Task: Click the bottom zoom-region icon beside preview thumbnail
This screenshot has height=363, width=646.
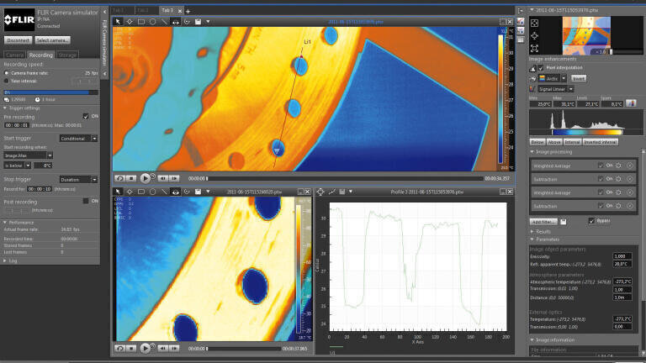Action: (x=534, y=49)
